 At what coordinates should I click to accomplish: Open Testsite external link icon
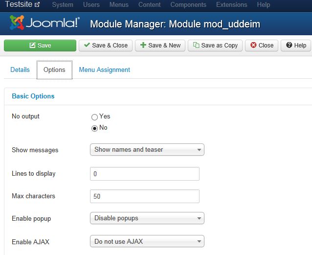pyautogui.click(x=37, y=4)
